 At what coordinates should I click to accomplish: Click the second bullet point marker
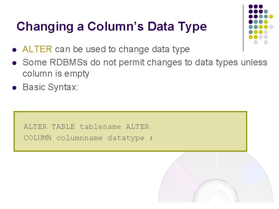13,63
